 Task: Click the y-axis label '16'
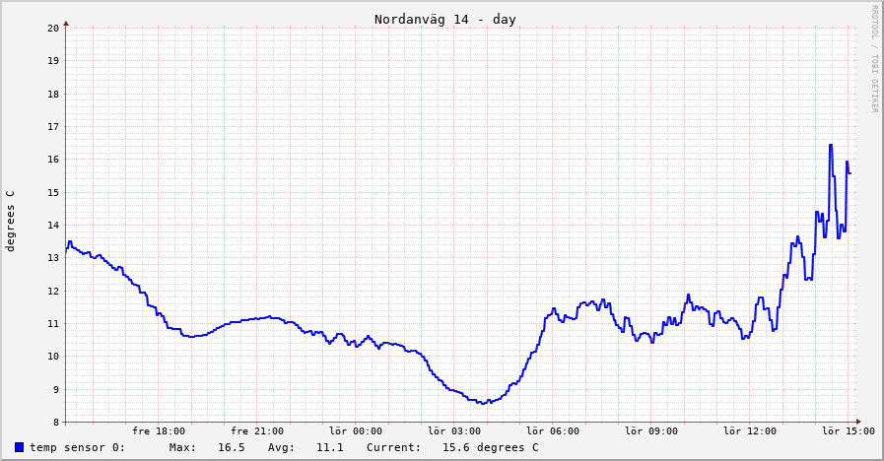pyautogui.click(x=53, y=160)
